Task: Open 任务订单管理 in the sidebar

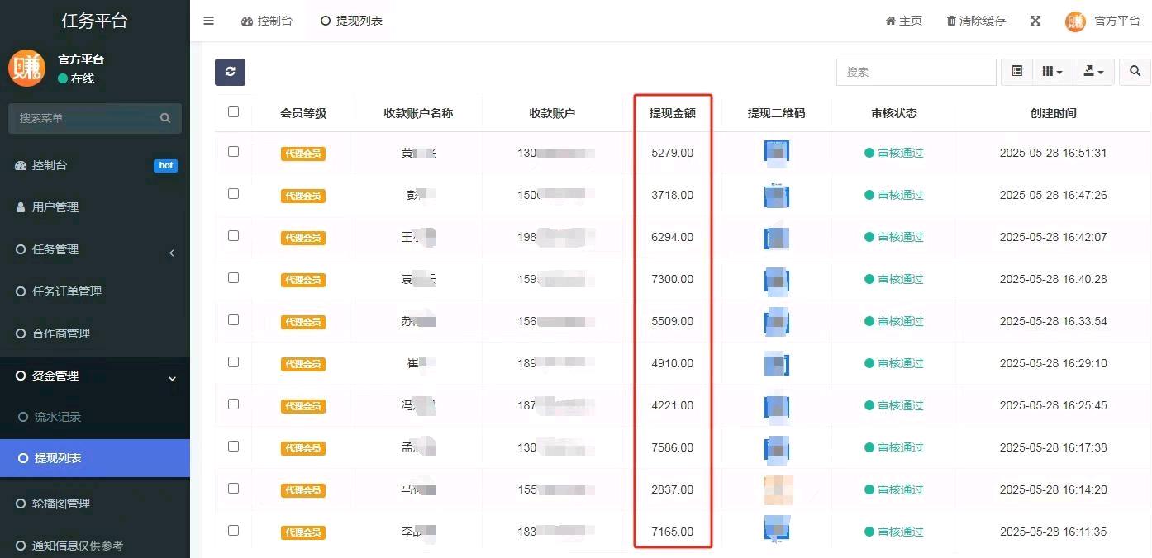Action: (x=95, y=291)
